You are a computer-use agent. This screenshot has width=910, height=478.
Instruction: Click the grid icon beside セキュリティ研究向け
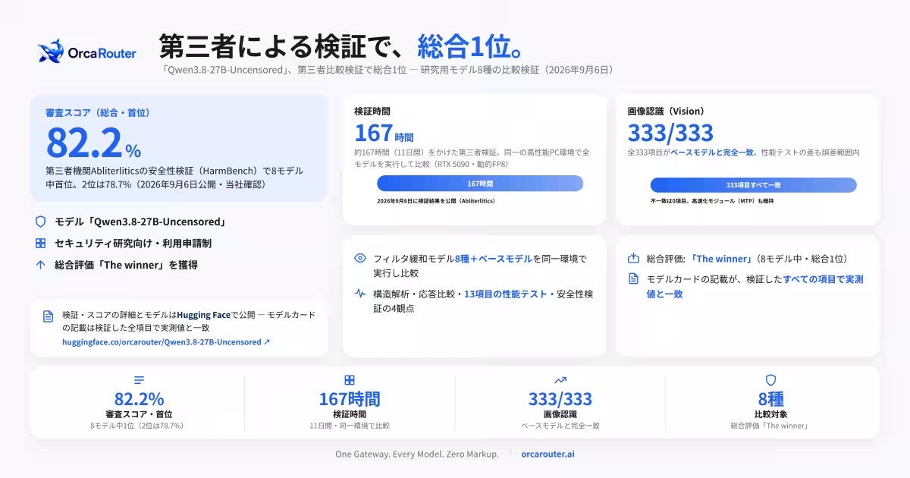coord(41,244)
